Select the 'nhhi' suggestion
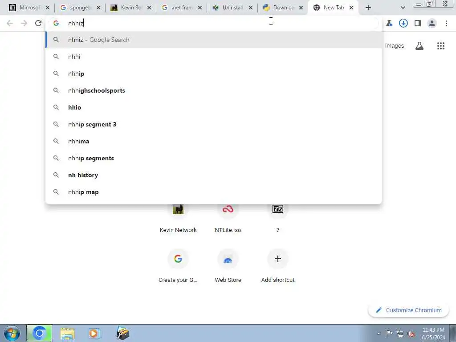This screenshot has height=342, width=456. click(x=214, y=57)
